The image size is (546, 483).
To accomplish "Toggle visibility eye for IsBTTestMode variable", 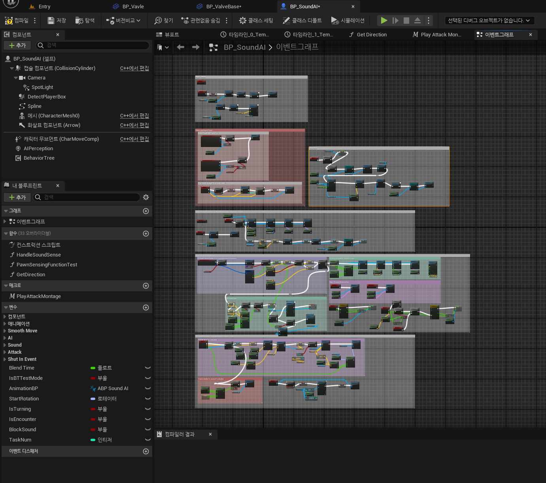I will click(148, 378).
